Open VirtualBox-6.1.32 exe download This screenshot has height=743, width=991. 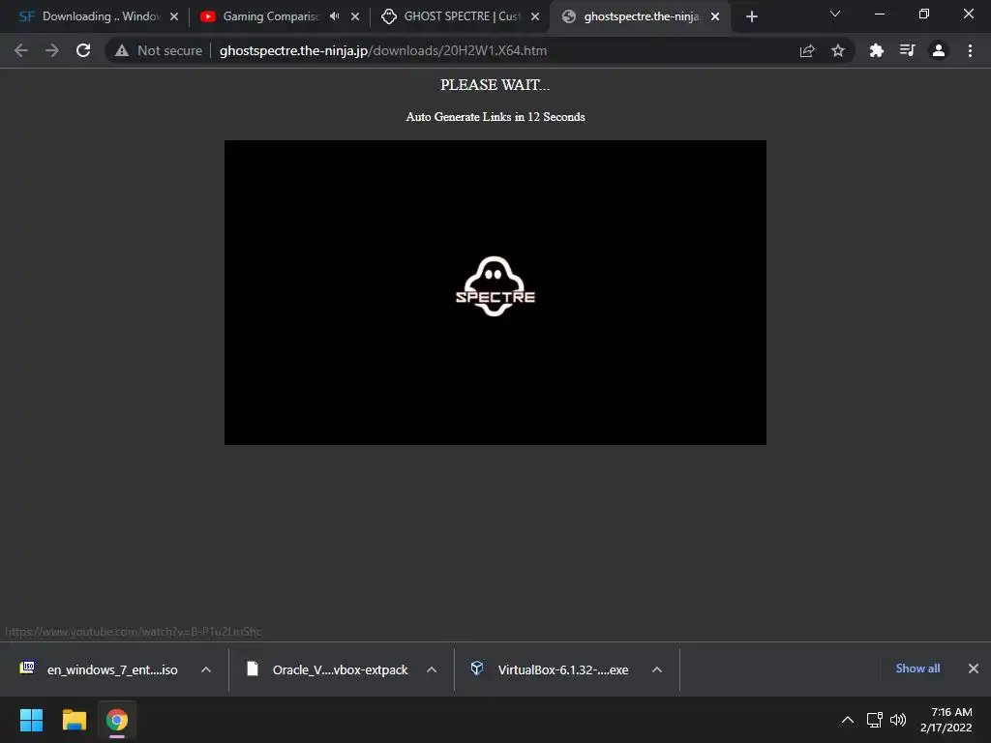pyautogui.click(x=563, y=669)
